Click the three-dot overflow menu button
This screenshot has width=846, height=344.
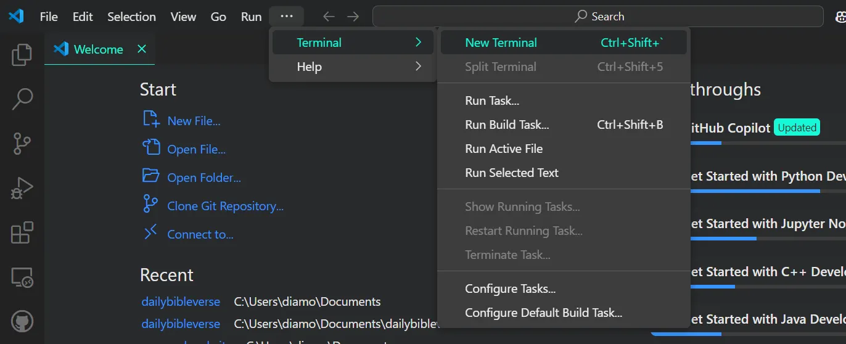point(287,17)
